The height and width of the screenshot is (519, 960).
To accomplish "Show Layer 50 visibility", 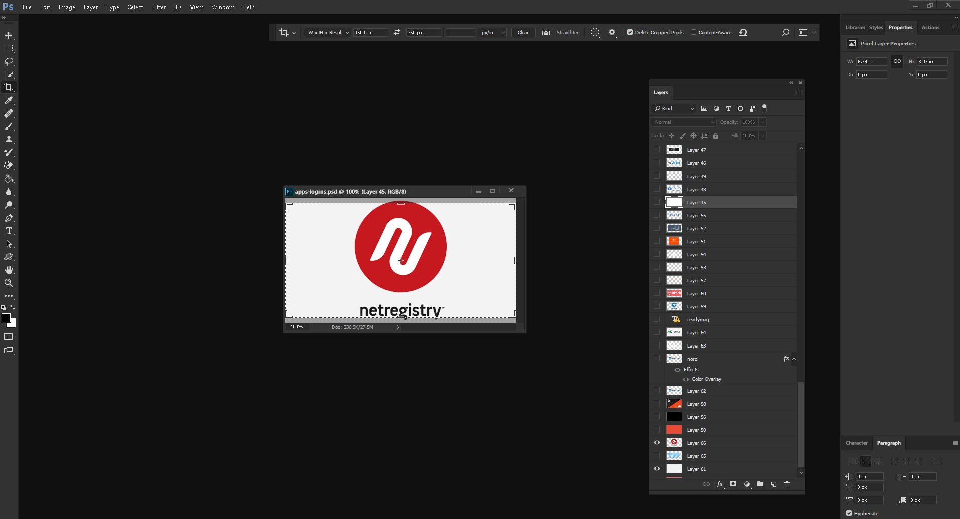I will pyautogui.click(x=657, y=430).
